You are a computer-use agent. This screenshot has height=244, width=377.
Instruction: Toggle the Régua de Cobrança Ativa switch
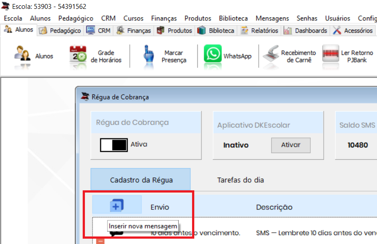pos(114,145)
